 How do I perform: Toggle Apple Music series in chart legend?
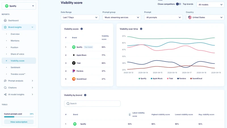click(x=157, y=79)
